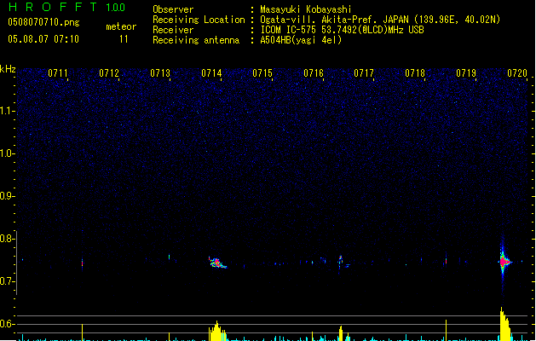Click the 0714 time axis marker

click(x=211, y=73)
